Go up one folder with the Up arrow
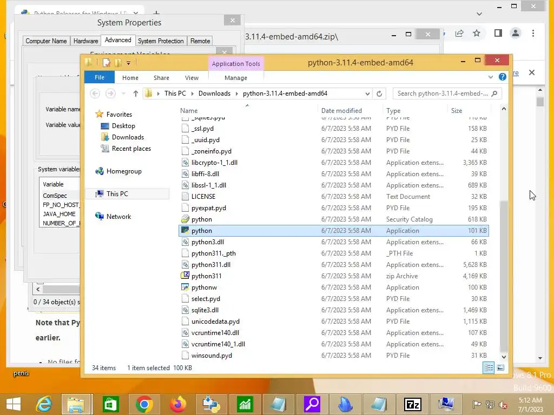The height and width of the screenshot is (415, 554). pos(136,93)
